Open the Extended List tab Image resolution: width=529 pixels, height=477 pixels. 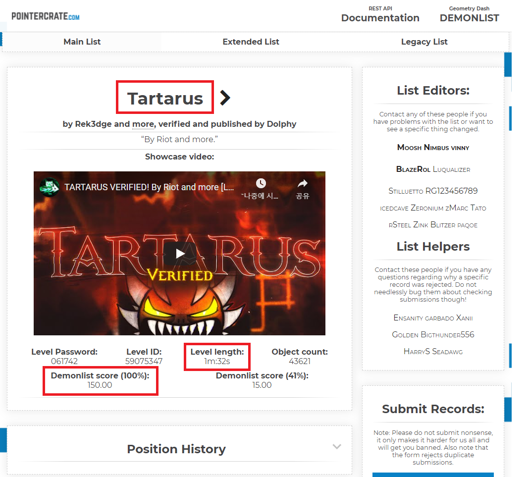click(x=251, y=42)
